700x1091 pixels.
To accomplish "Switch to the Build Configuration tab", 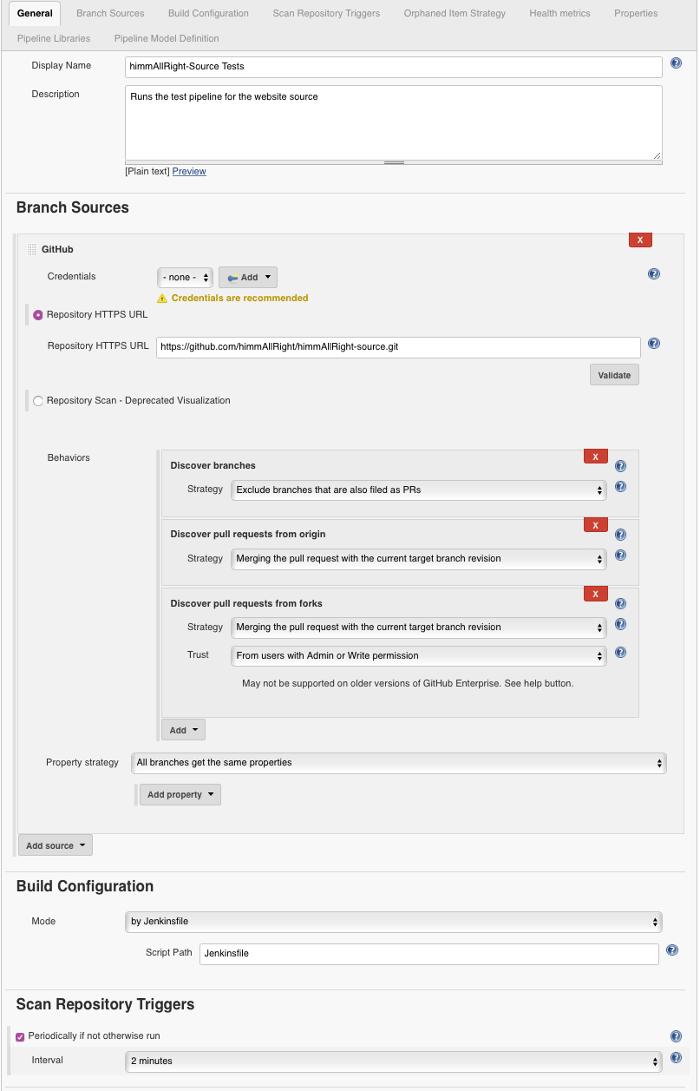I will coord(208,13).
